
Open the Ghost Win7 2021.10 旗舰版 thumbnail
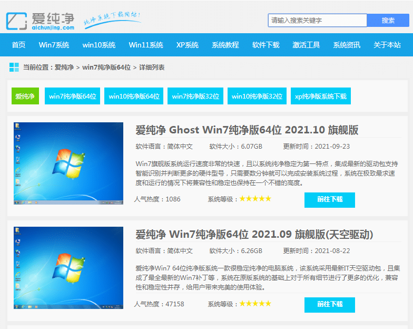68,163
